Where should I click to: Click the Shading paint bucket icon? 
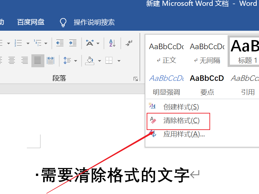pyautogui.click(x=89, y=60)
